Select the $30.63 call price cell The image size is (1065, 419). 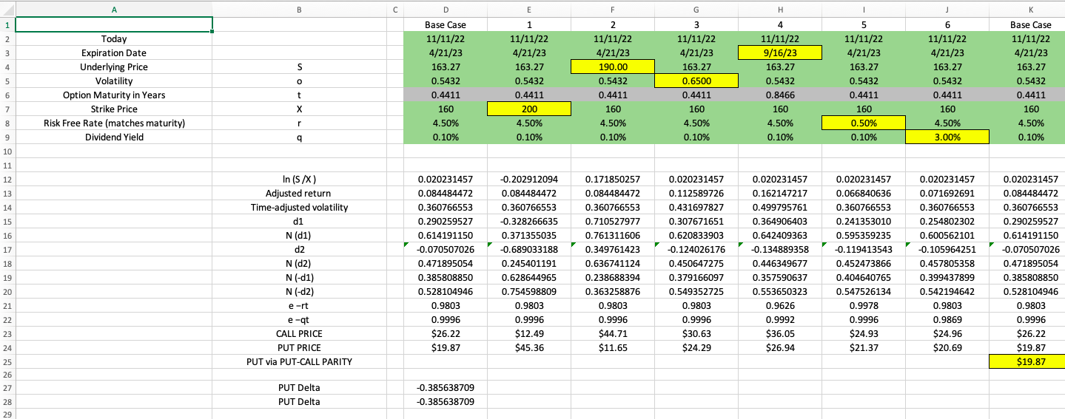[696, 333]
